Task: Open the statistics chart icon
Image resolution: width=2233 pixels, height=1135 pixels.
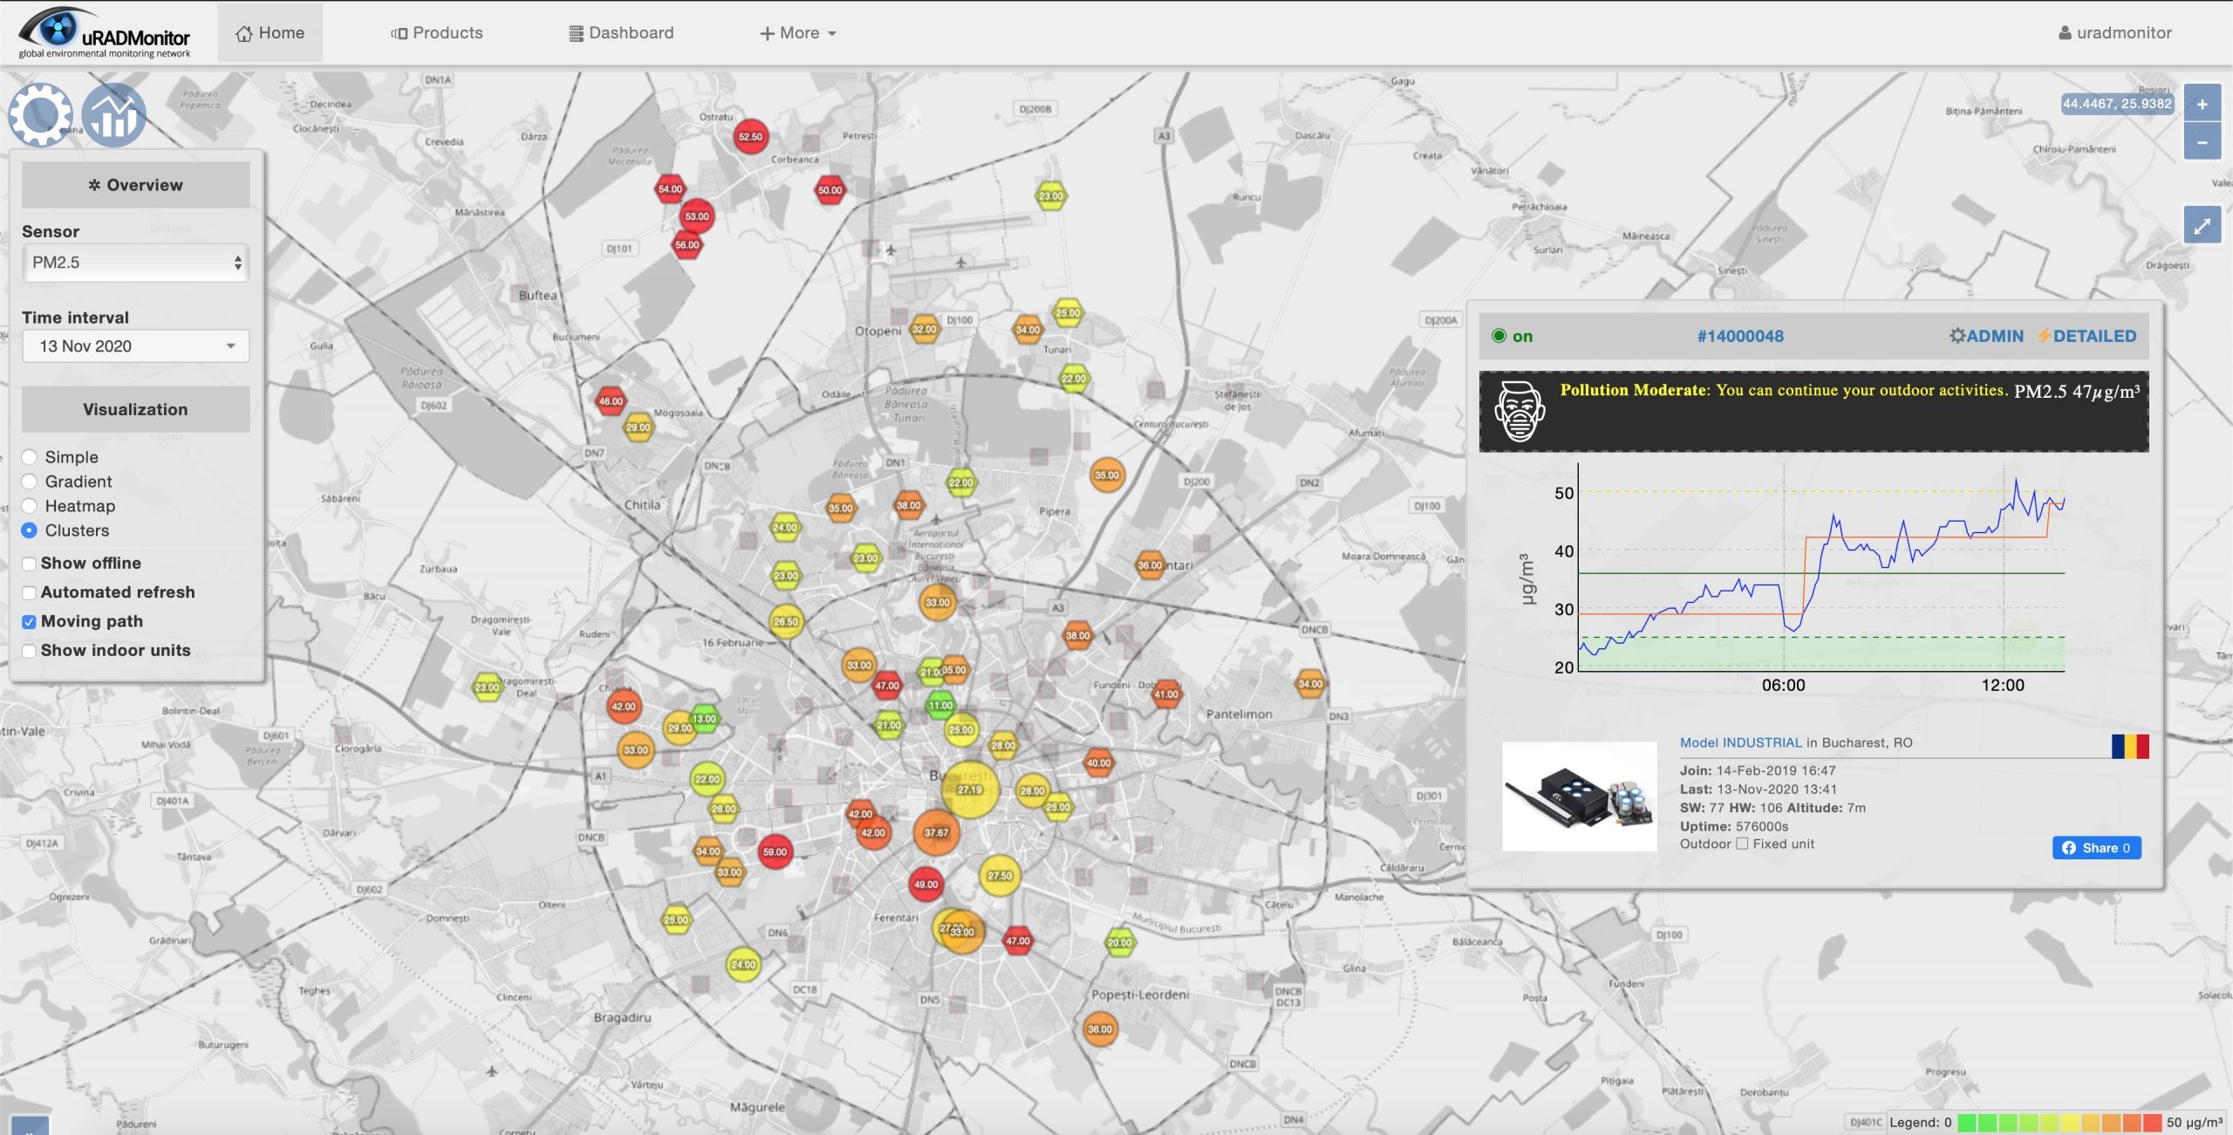Action: click(x=113, y=114)
